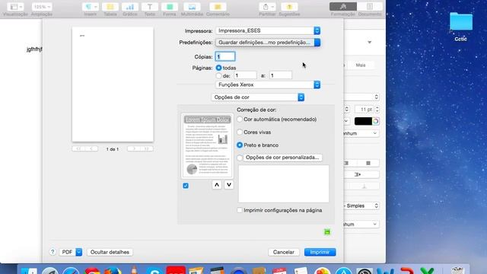487x274 pixels.
Task: Open the Visualização toolbar menu
Action: click(15, 7)
